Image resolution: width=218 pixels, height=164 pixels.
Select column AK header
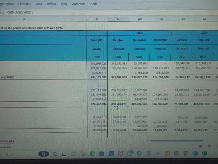[x=205, y=19]
